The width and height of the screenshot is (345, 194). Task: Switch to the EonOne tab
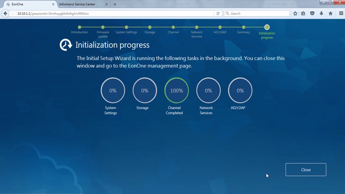pos(30,4)
